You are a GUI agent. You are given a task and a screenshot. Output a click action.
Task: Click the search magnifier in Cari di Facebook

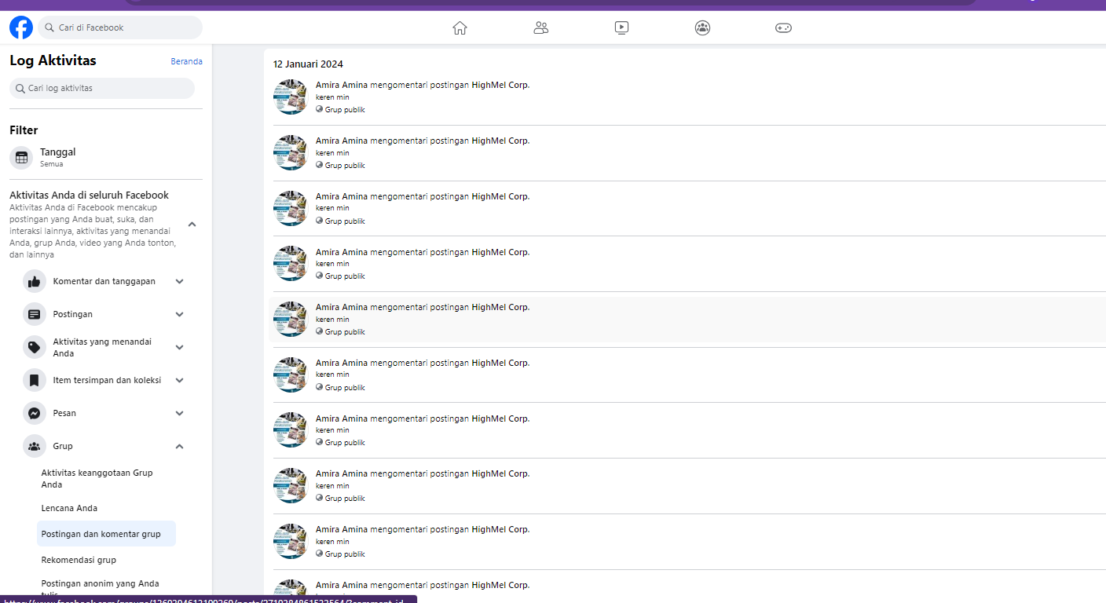click(49, 27)
